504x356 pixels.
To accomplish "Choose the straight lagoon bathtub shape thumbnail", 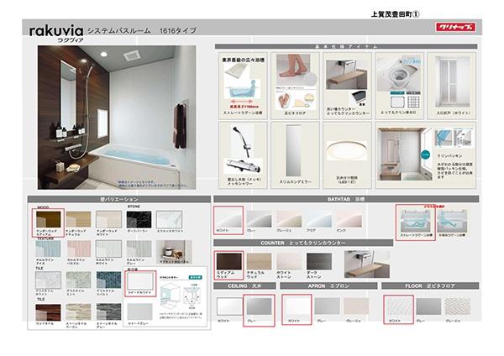I will point(415,221).
